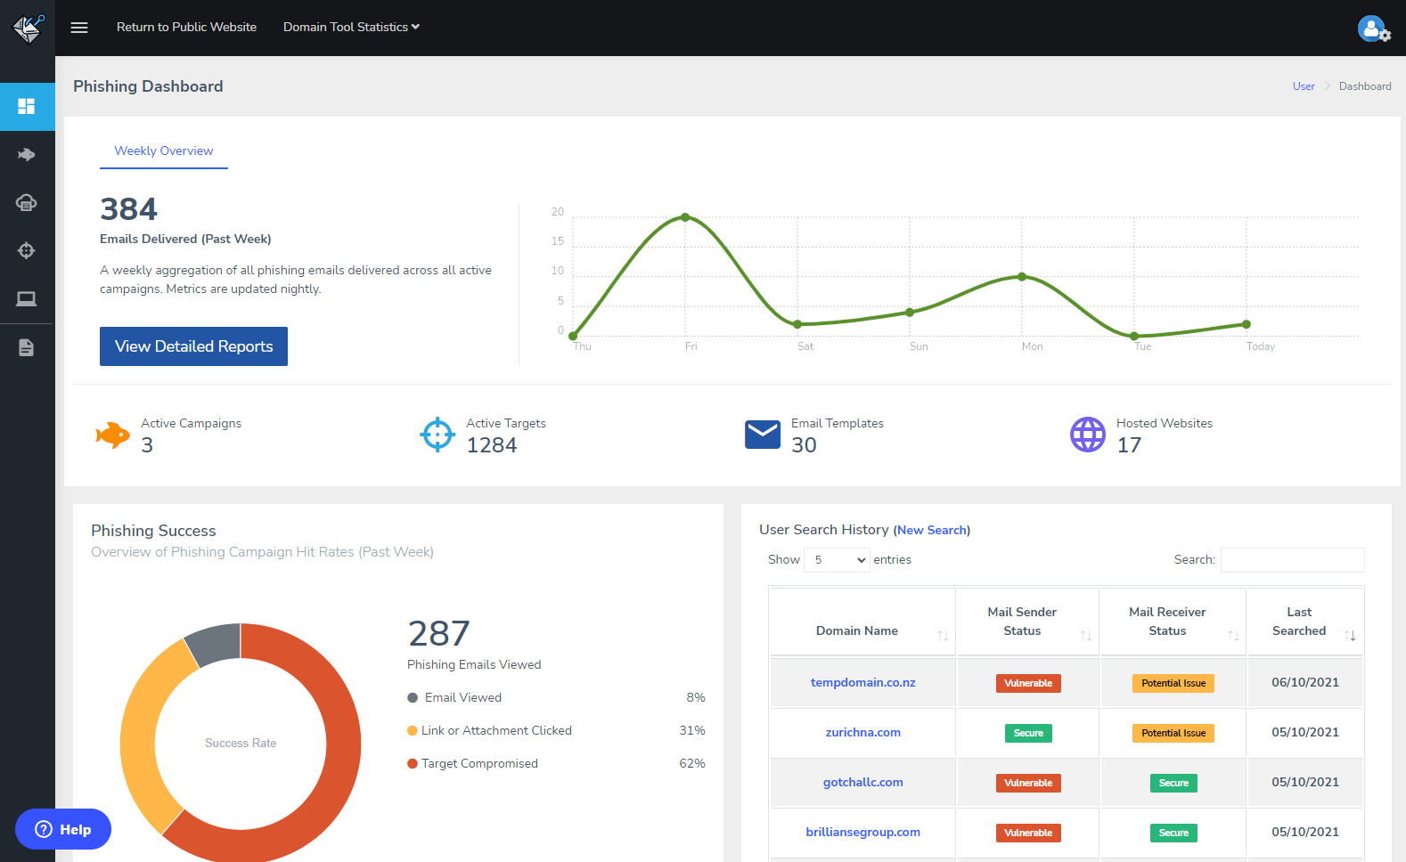
Task: Click the 62% Target Compromised value
Action: coord(692,764)
